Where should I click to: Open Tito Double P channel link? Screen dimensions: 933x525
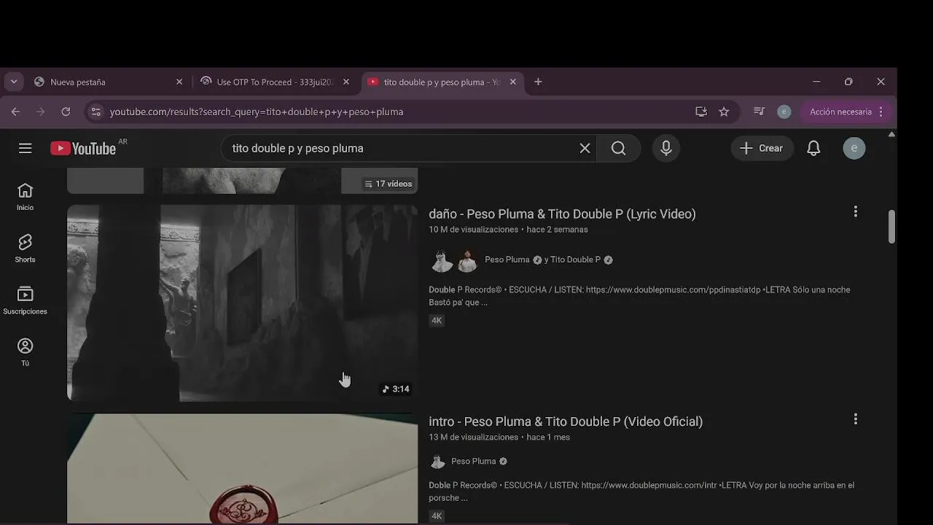575,260
